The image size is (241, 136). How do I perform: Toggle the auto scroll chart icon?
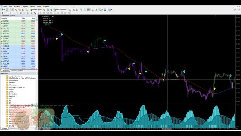[x=93, y=9]
